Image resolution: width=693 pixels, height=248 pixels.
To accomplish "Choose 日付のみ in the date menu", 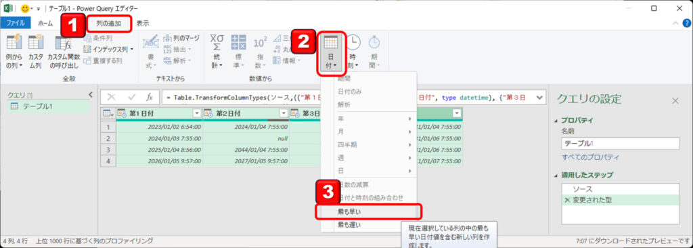I will 369,91.
